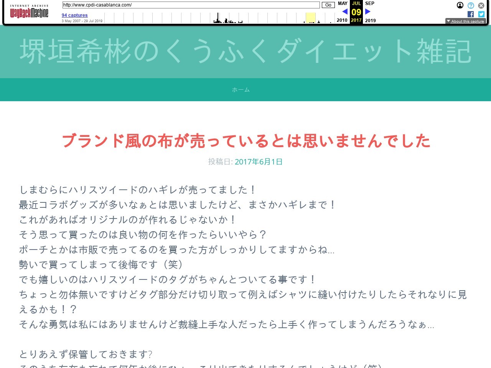Select the SEP next month capture
This screenshot has width=491, height=368.
(369, 3)
